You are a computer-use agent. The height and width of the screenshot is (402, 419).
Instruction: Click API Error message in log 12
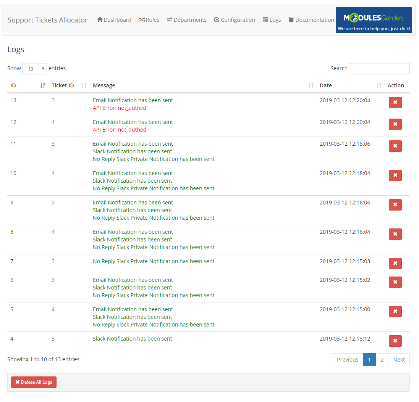click(x=120, y=130)
